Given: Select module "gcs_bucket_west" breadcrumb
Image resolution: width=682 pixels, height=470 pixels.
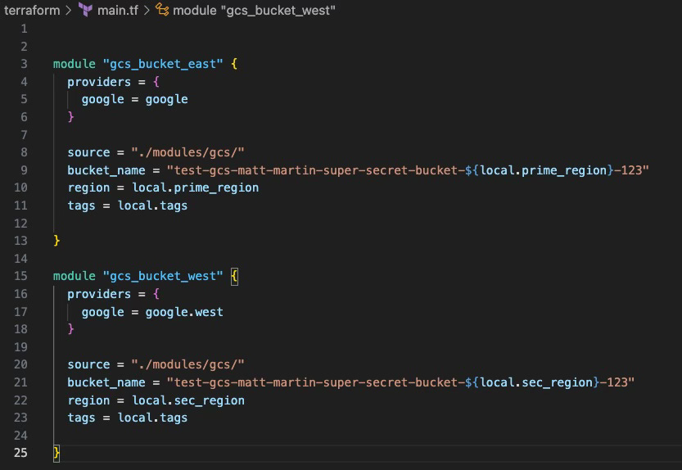Looking at the screenshot, I should [x=254, y=10].
